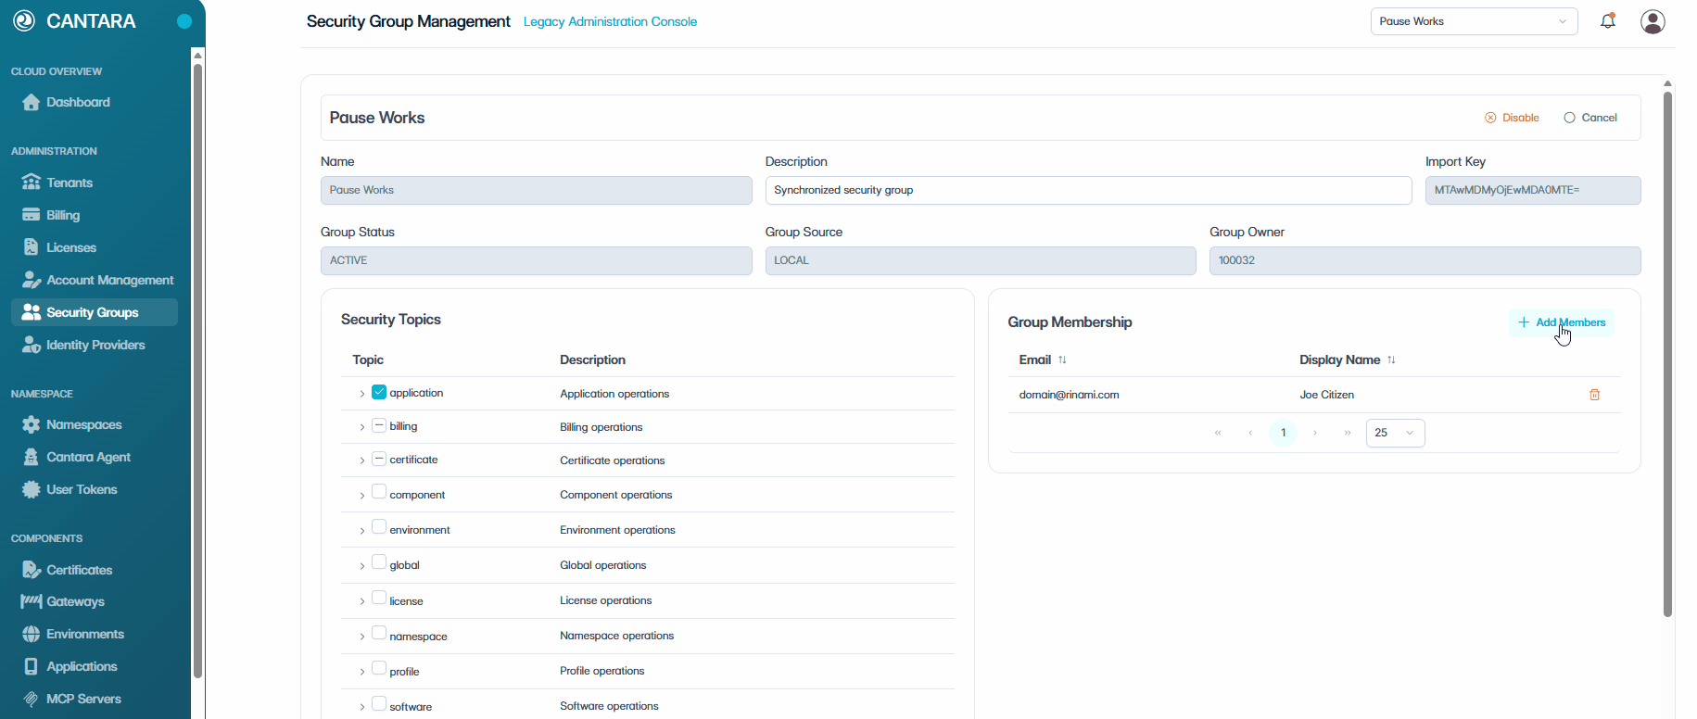Click the teal sidebar collapse circle
This screenshot has width=1697, height=719.
[184, 21]
